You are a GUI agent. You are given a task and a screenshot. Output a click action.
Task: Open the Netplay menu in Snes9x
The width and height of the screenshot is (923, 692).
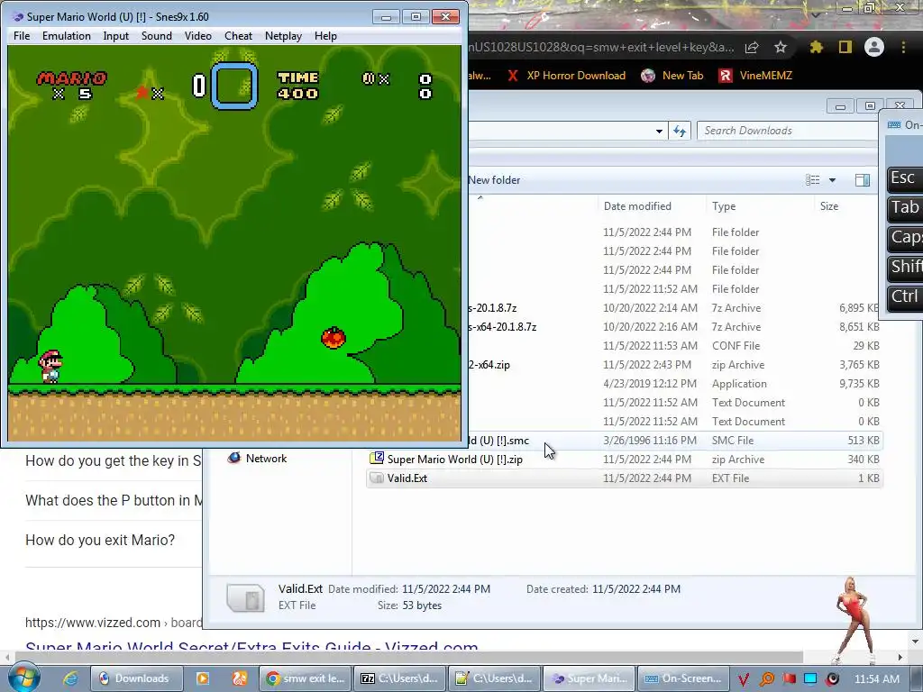(283, 36)
